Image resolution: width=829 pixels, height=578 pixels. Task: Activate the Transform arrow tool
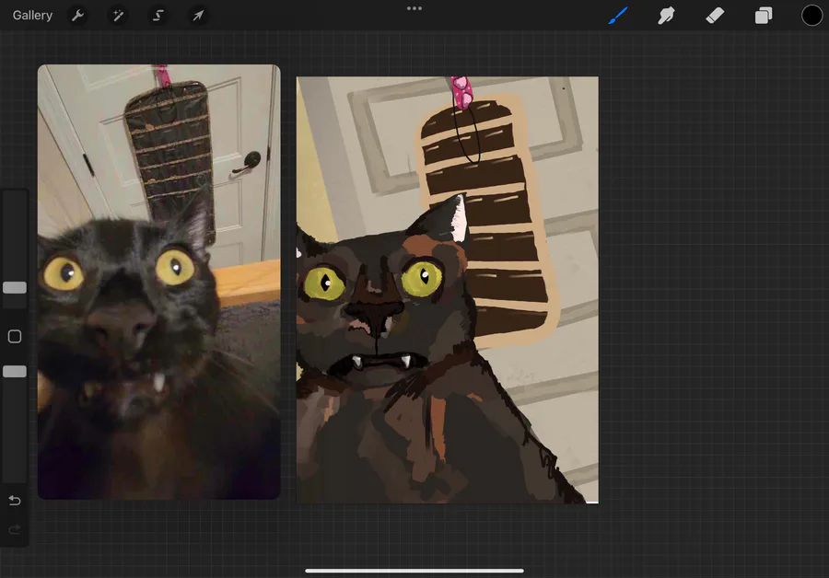pyautogui.click(x=198, y=16)
